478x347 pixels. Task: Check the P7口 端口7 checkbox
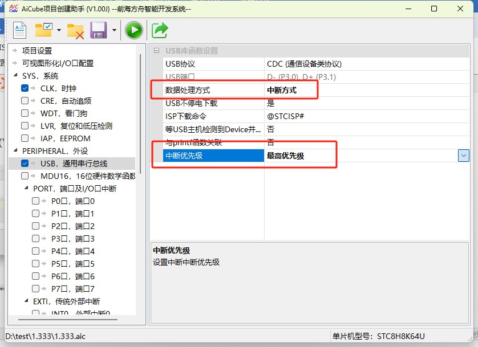click(36, 288)
